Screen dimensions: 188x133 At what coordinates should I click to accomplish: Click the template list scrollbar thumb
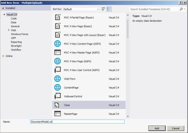pos(128,29)
